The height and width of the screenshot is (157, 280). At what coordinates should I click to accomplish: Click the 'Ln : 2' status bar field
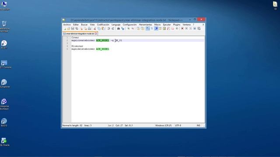111,126
